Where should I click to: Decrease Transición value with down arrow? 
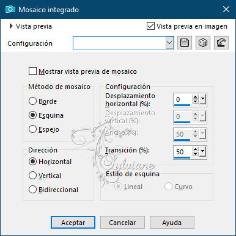[x=196, y=154]
